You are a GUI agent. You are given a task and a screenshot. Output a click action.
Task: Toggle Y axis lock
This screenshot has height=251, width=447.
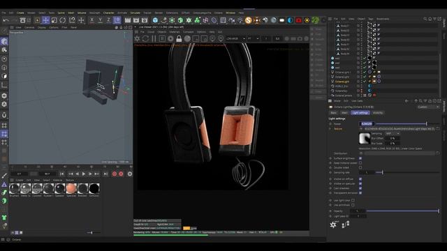[x=101, y=20]
